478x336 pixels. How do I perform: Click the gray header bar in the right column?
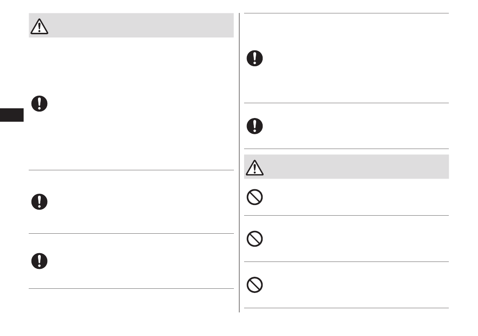coord(352,167)
